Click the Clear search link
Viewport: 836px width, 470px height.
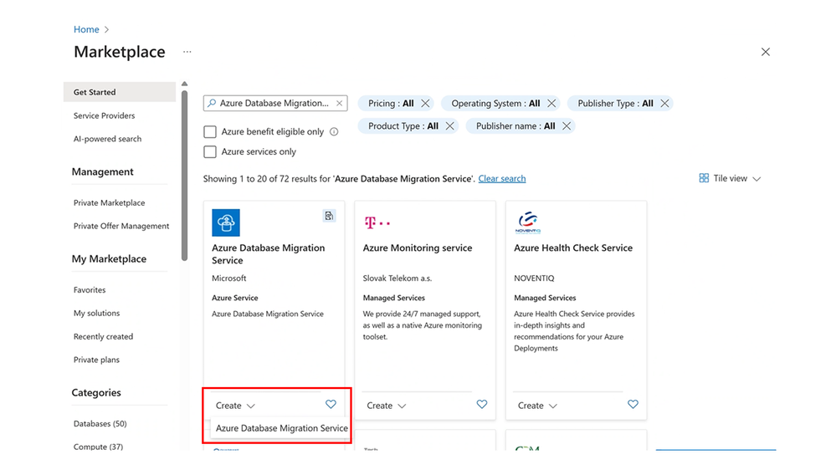(502, 178)
